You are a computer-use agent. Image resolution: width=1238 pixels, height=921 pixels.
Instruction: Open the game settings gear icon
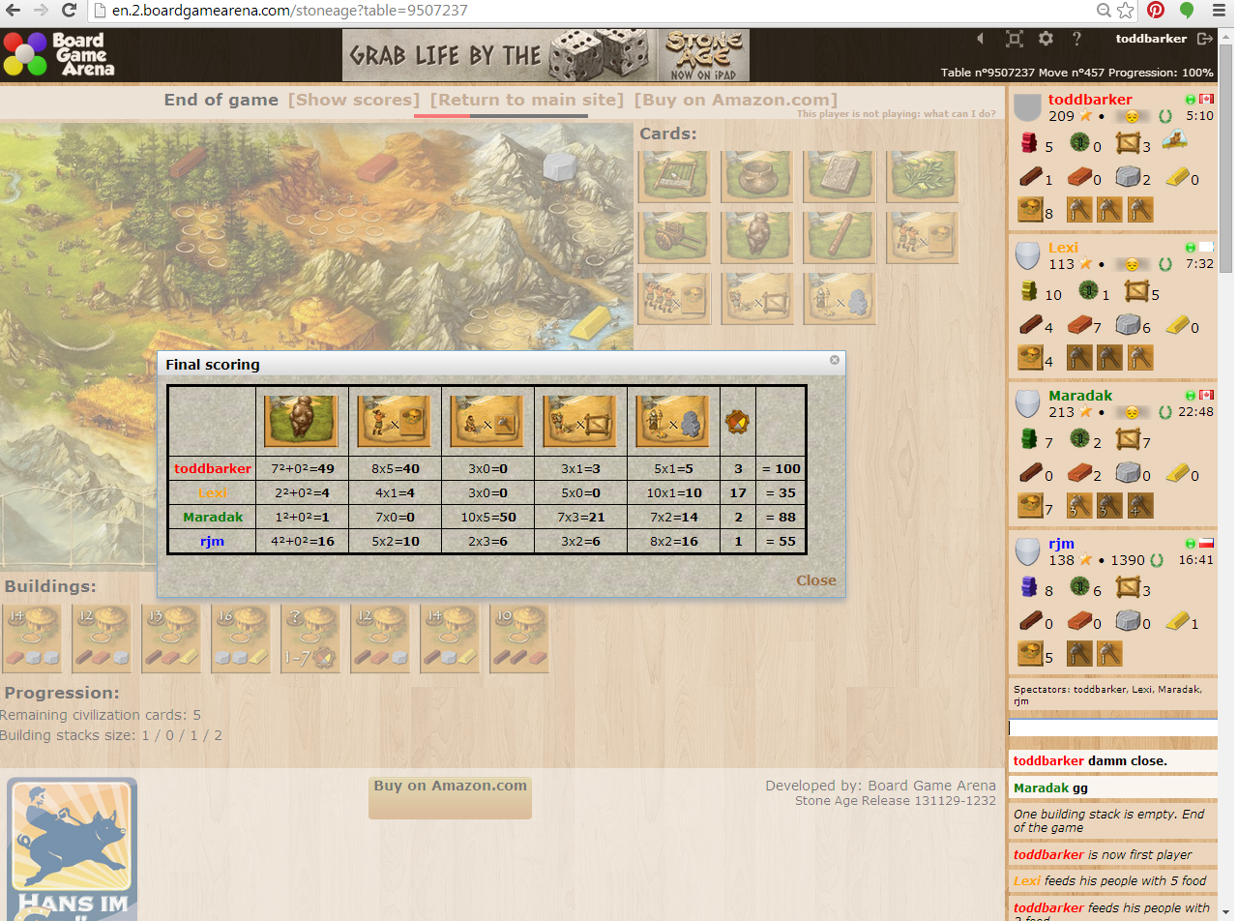[x=1045, y=39]
